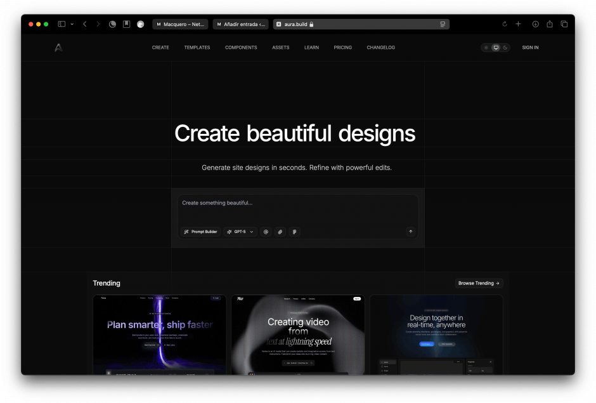Switch to the Macquero browser tab
Screen dimensions: 596x403
click(180, 24)
